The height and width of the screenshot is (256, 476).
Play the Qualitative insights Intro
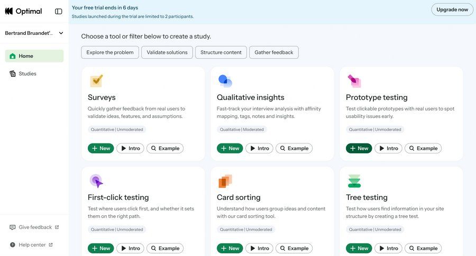(259, 149)
